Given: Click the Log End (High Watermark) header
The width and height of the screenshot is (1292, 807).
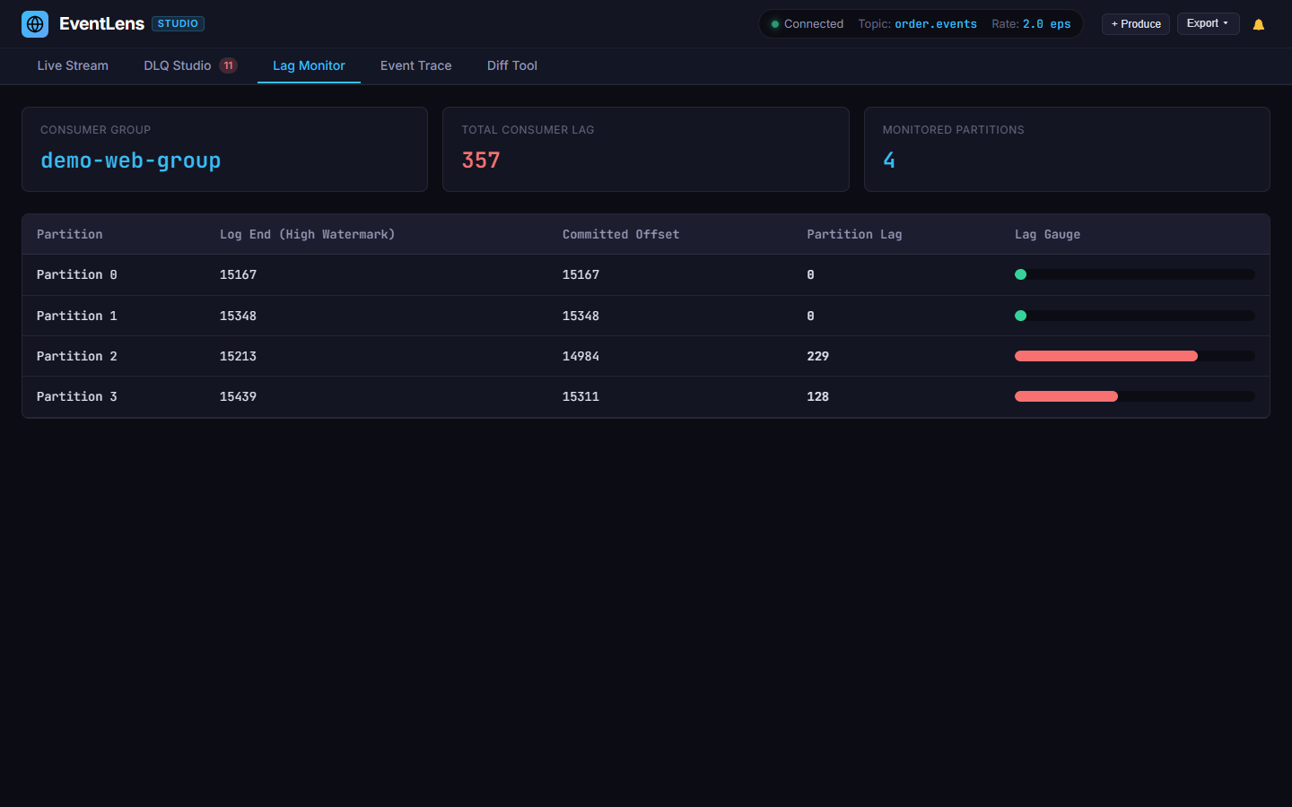Looking at the screenshot, I should 308,234.
